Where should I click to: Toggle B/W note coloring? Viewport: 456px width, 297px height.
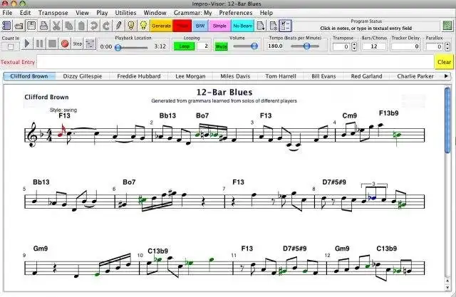200,26
